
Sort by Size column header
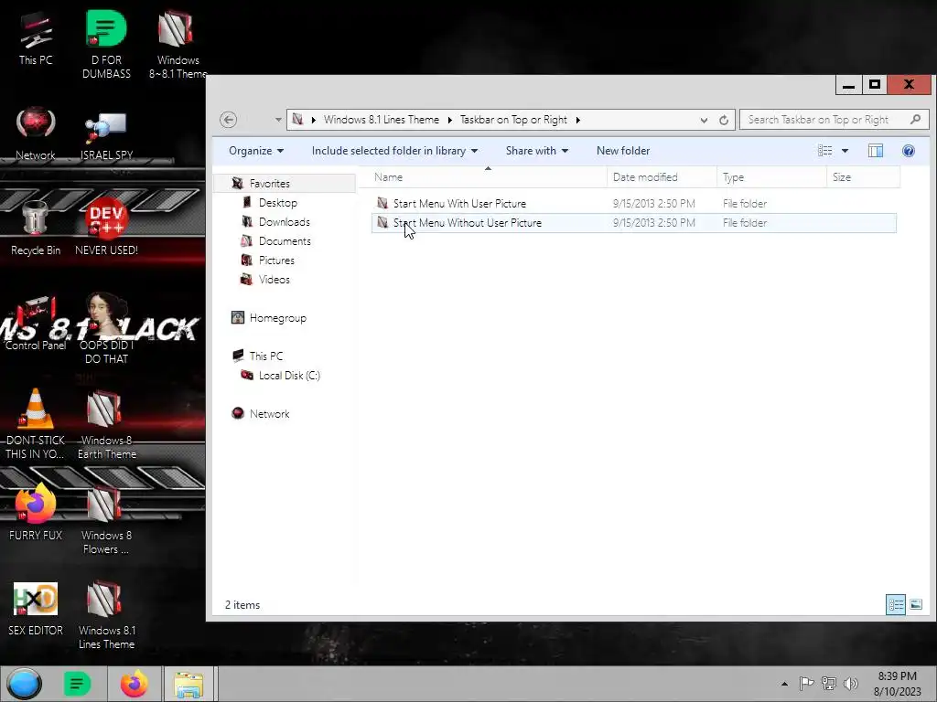click(864, 177)
